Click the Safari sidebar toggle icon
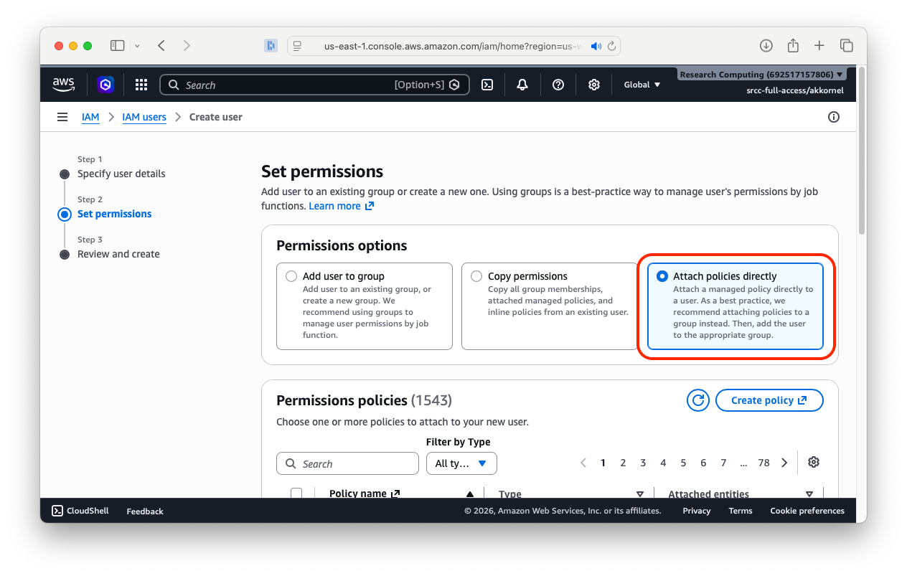 click(117, 46)
